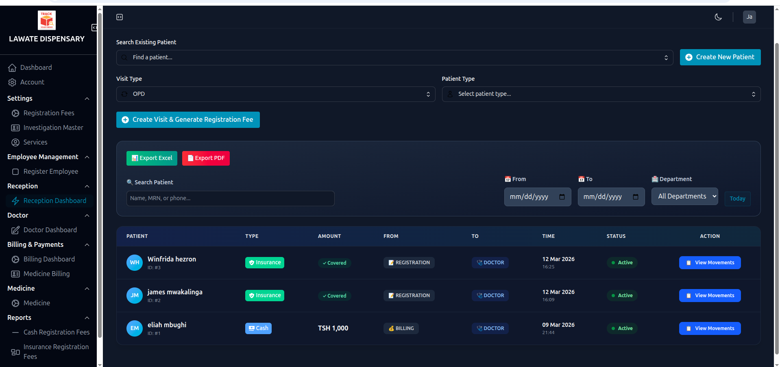
Task: Click the Create New Patient button
Action: (x=720, y=57)
